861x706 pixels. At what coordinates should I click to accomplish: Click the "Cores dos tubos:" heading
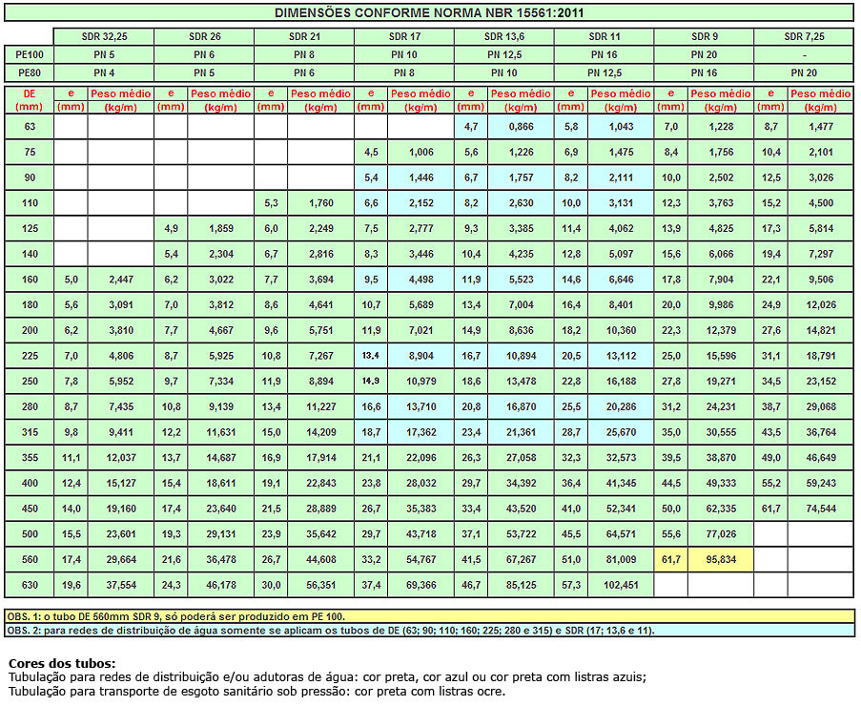(x=61, y=663)
